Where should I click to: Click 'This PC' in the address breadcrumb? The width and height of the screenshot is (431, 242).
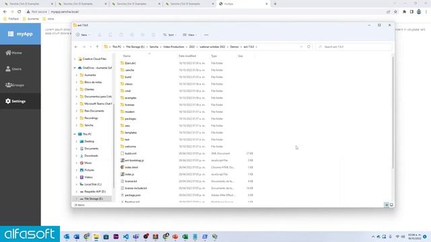pyautogui.click(x=117, y=47)
